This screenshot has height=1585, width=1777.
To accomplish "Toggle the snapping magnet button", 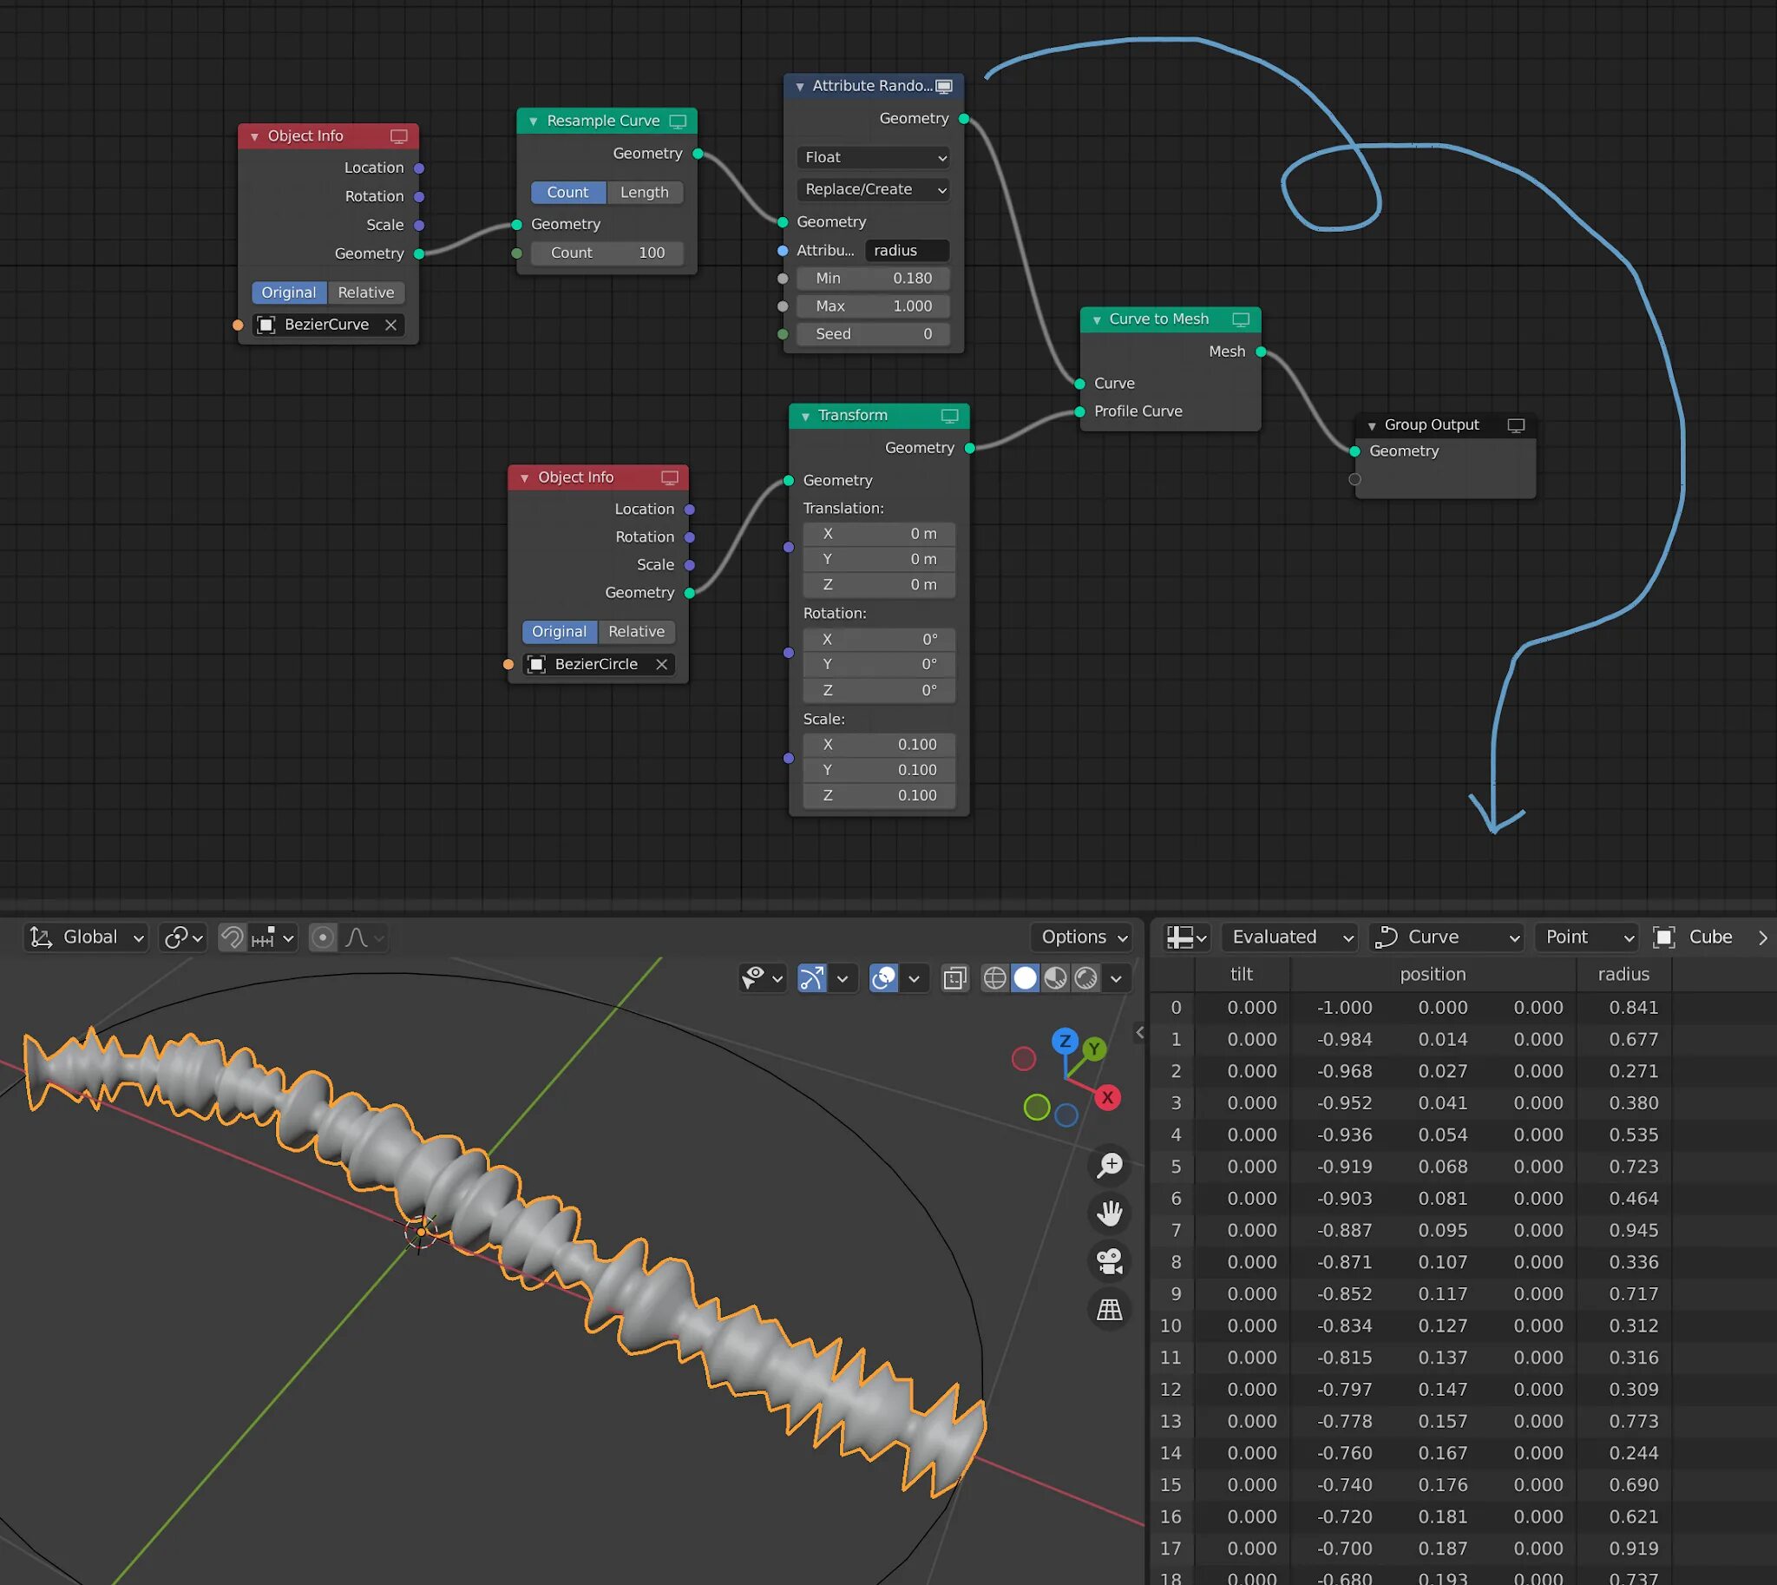I will (233, 937).
